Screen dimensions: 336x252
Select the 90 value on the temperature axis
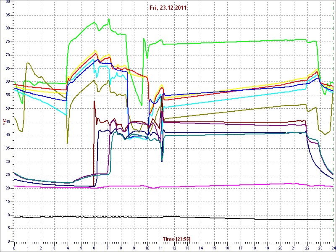pyautogui.click(x=8, y=2)
